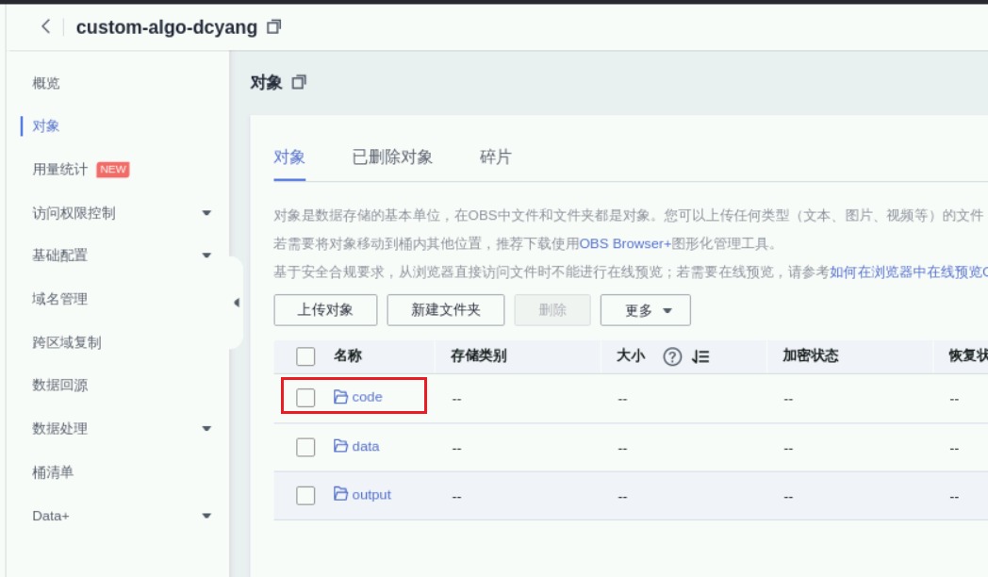Click copy icon next to 对象 heading
Viewport: 988px width, 577px height.
coord(299,83)
